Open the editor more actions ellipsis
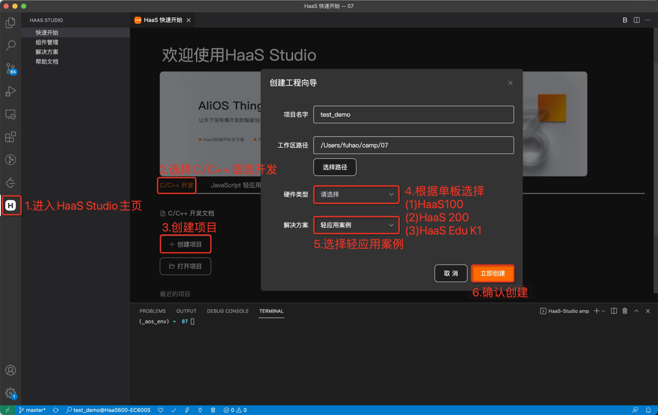Screen dimensions: 658x415 click(648, 20)
